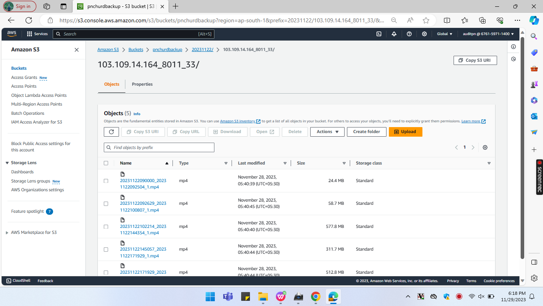The height and width of the screenshot is (306, 543).
Task: Open pnchurdbackup breadcrumb link
Action: point(167,50)
